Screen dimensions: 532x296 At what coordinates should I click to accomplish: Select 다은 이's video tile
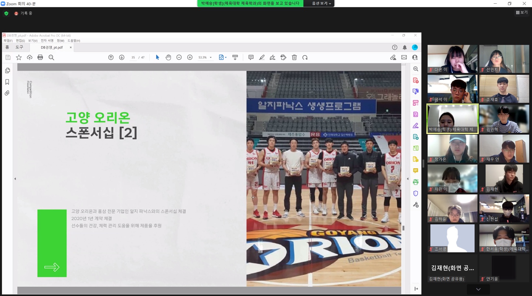[453, 59]
